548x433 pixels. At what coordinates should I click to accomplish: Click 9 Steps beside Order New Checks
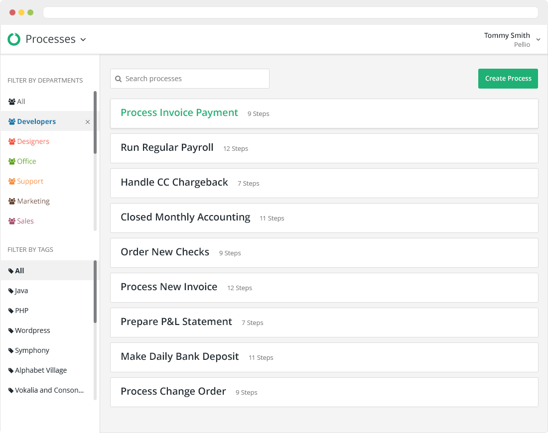(x=230, y=253)
